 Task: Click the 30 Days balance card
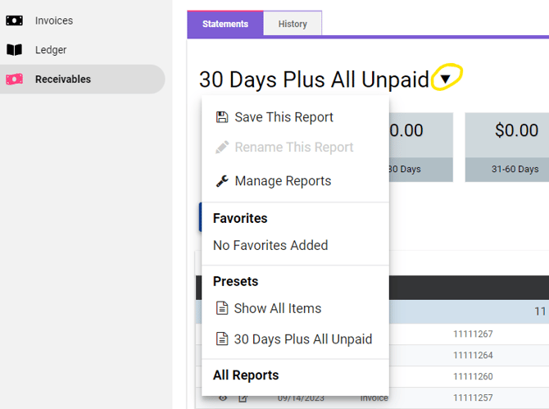420,148
